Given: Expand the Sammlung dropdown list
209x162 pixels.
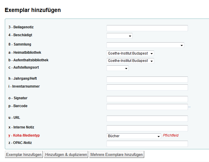Looking at the screenshot, I should (145, 45).
